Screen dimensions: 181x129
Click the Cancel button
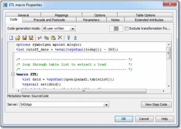(144, 119)
